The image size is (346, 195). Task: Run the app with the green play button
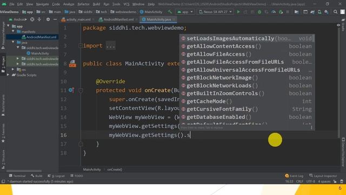click(238, 12)
